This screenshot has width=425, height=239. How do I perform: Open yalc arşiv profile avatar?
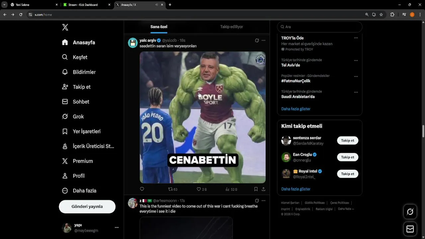coord(133,43)
